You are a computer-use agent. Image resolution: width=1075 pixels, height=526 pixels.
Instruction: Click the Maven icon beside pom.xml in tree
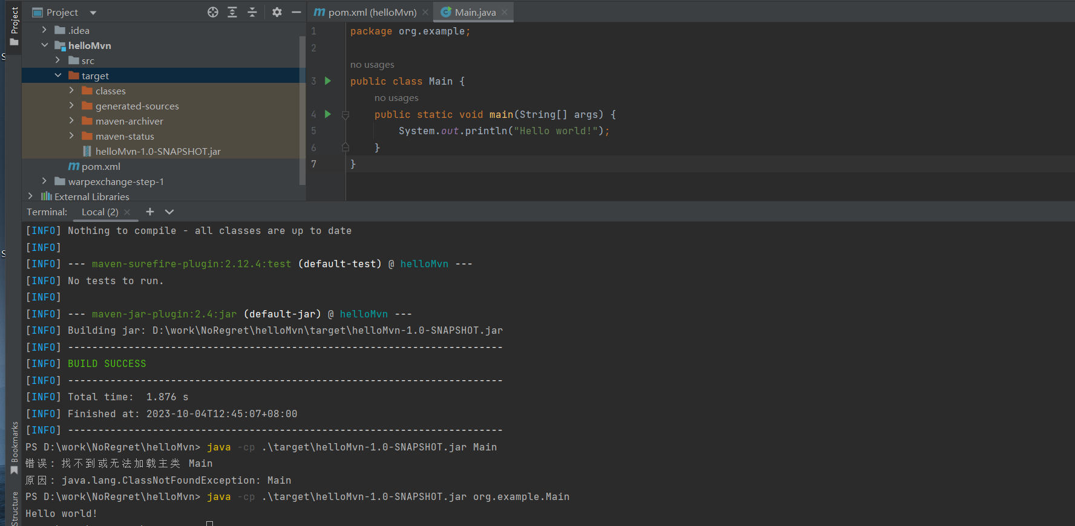[74, 166]
